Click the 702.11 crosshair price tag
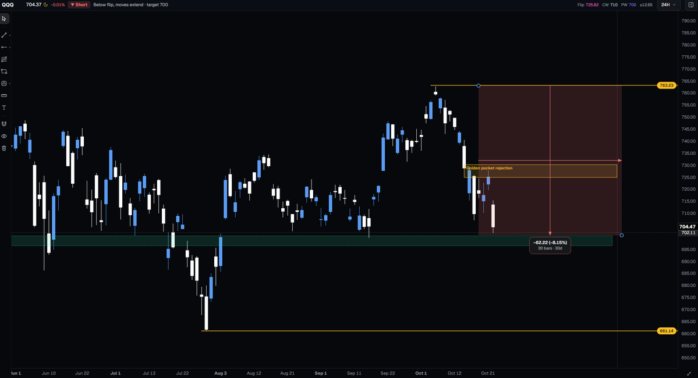The width and height of the screenshot is (698, 378). pos(687,233)
